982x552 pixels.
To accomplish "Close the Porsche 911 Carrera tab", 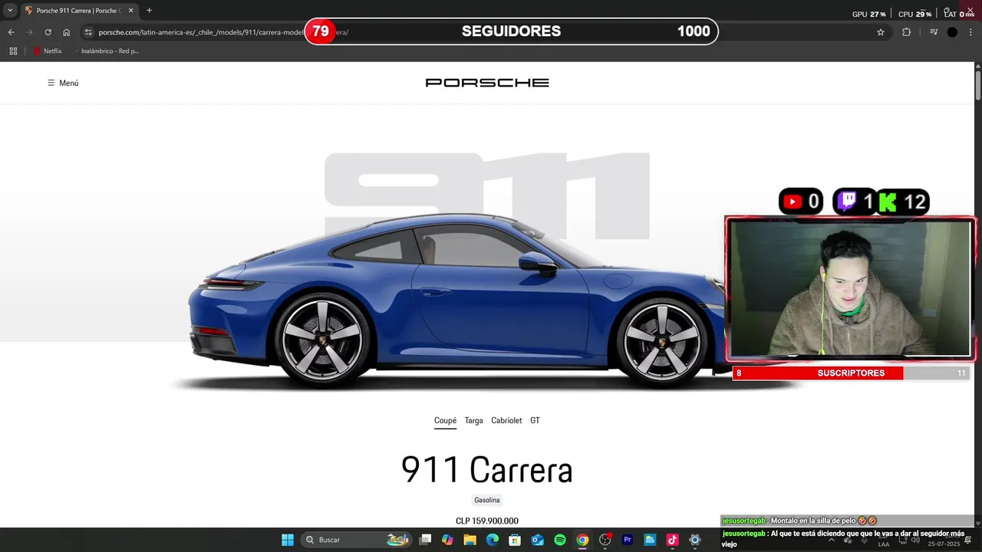I will pyautogui.click(x=131, y=11).
